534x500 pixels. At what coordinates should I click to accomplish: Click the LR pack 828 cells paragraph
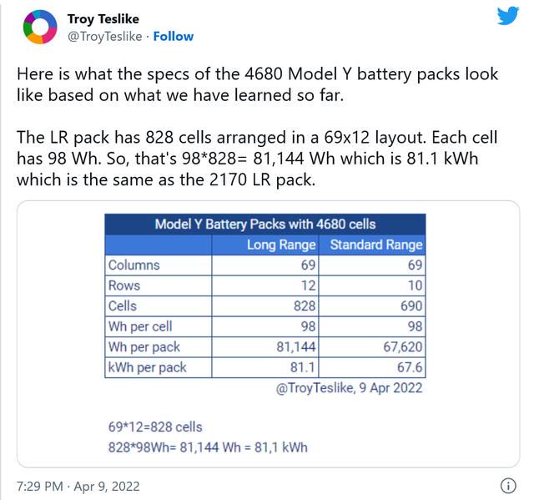click(257, 159)
